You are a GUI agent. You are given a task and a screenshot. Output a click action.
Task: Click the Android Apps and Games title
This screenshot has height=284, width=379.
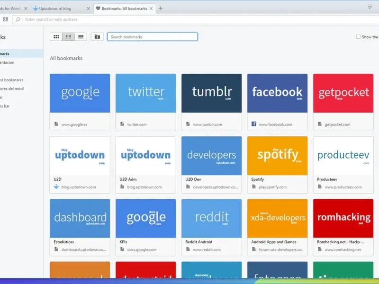click(274, 242)
